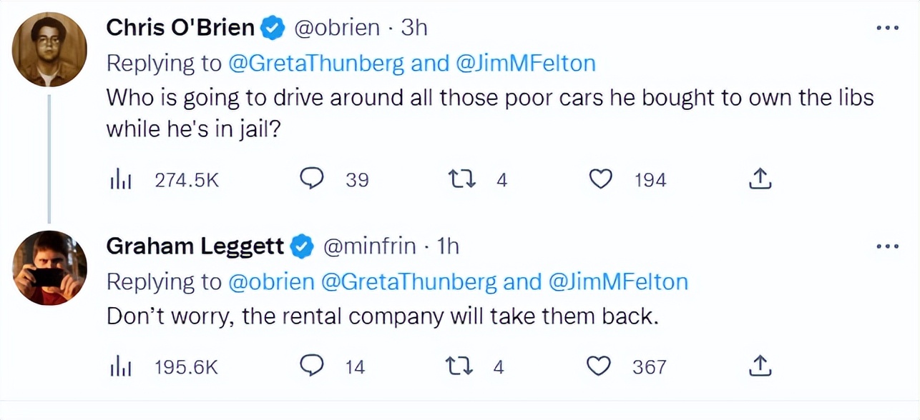This screenshot has height=420, width=920.
Task: Share Chris O'Brien's tweet
Action: click(760, 180)
